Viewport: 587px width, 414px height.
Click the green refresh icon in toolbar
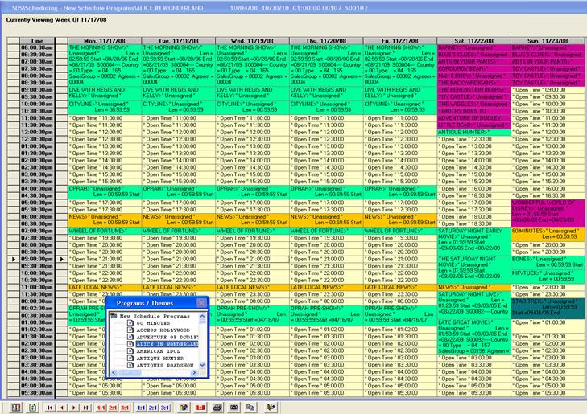31,407
